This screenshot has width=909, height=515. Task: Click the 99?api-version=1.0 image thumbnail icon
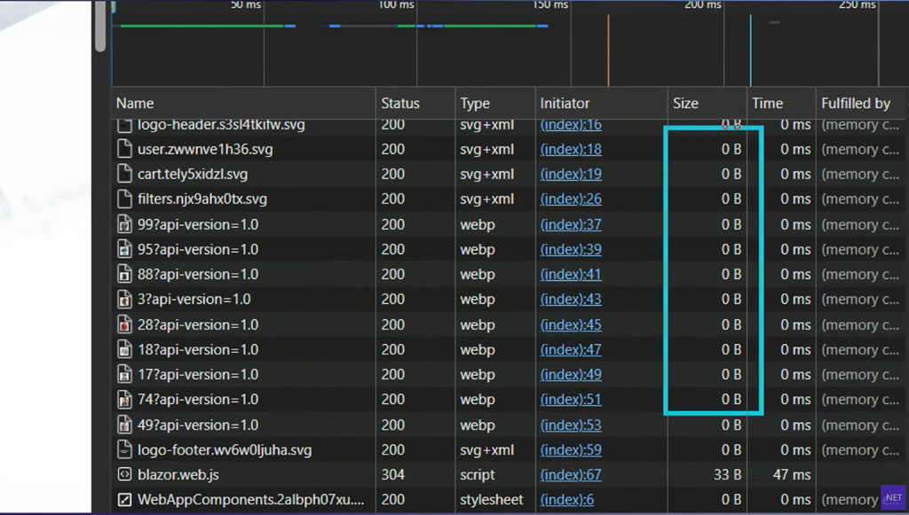[124, 225]
